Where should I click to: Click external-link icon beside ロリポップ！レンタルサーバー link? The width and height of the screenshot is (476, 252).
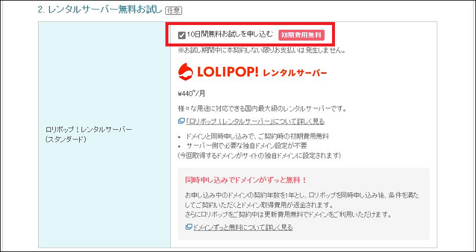coord(181,122)
